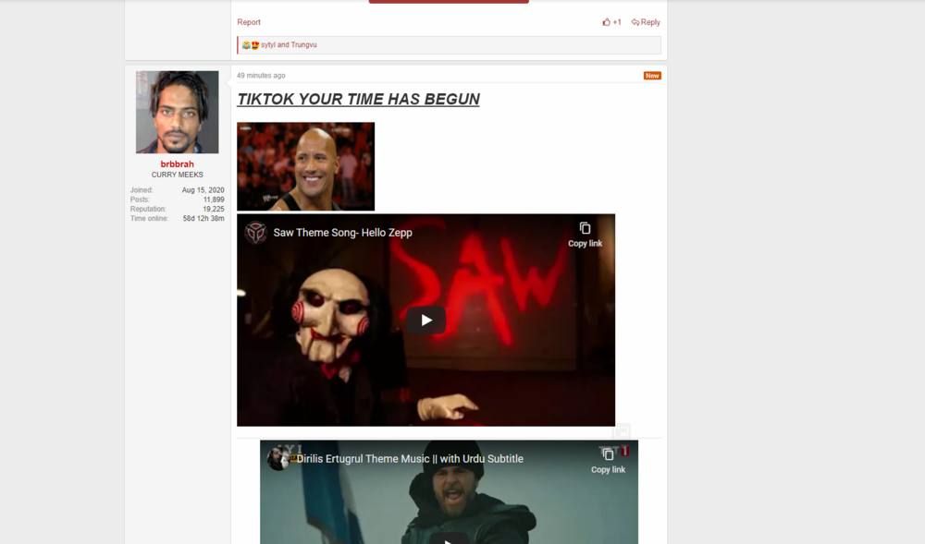Click the TIKTOK YOUR TIME HAS BEGUN heading
Image resolution: width=925 pixels, height=544 pixels.
tap(358, 99)
